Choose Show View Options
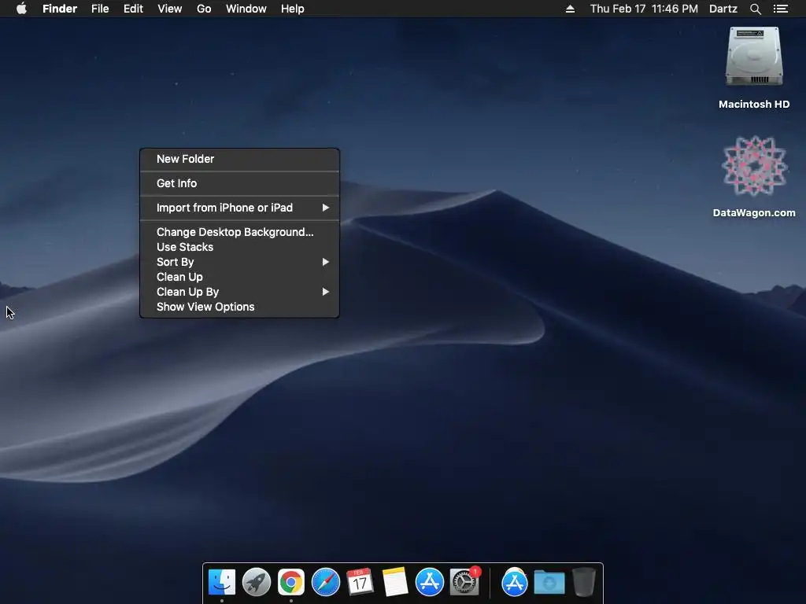The height and width of the screenshot is (604, 806). (239, 307)
